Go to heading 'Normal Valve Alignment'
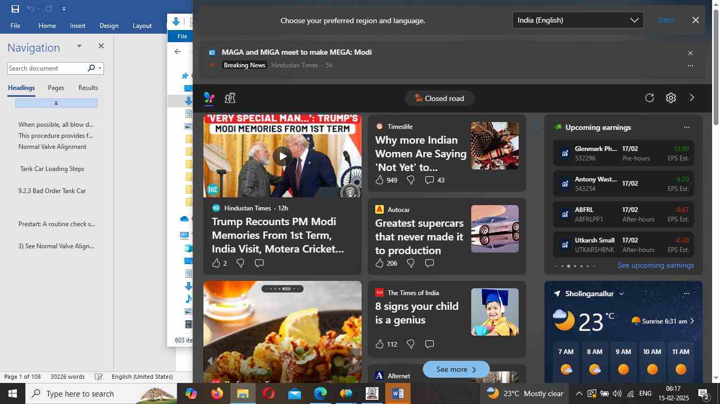Viewport: 720px width, 404px height. (52, 147)
